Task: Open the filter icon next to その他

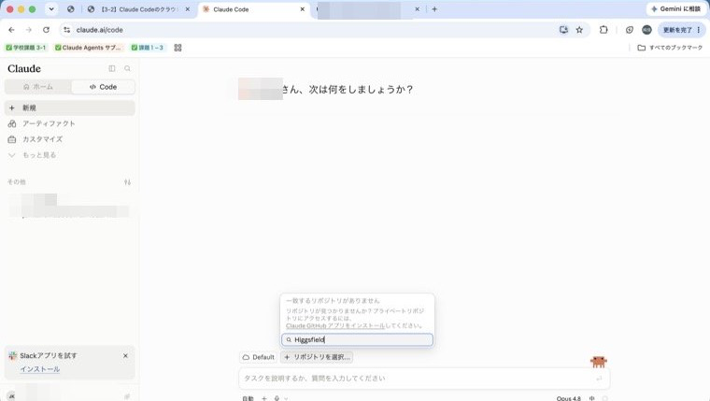Action: [x=127, y=182]
